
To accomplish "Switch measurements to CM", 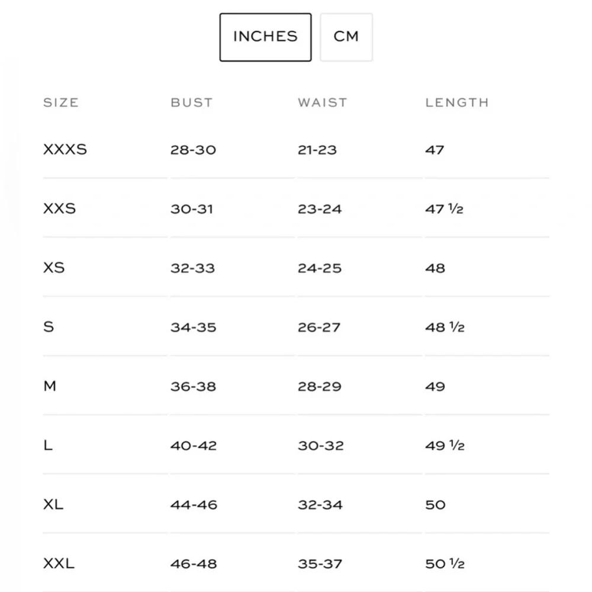I will point(346,37).
